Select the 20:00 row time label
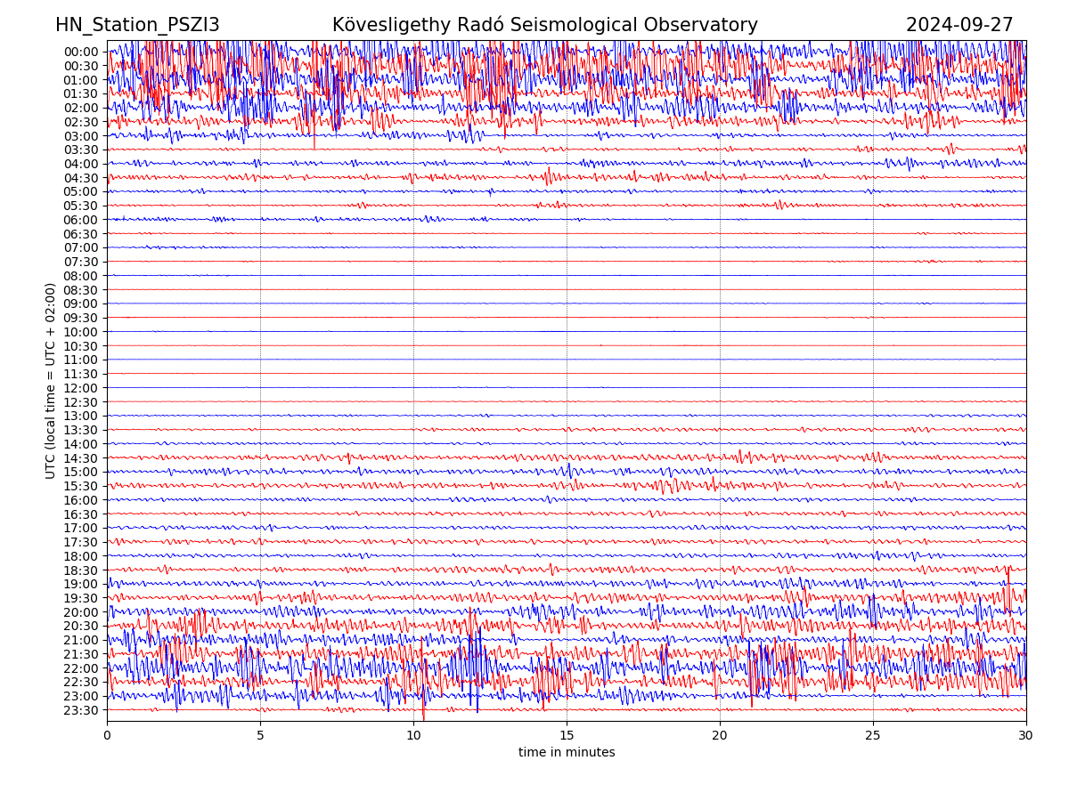Screen dimensions: 1069x801 click(81, 612)
